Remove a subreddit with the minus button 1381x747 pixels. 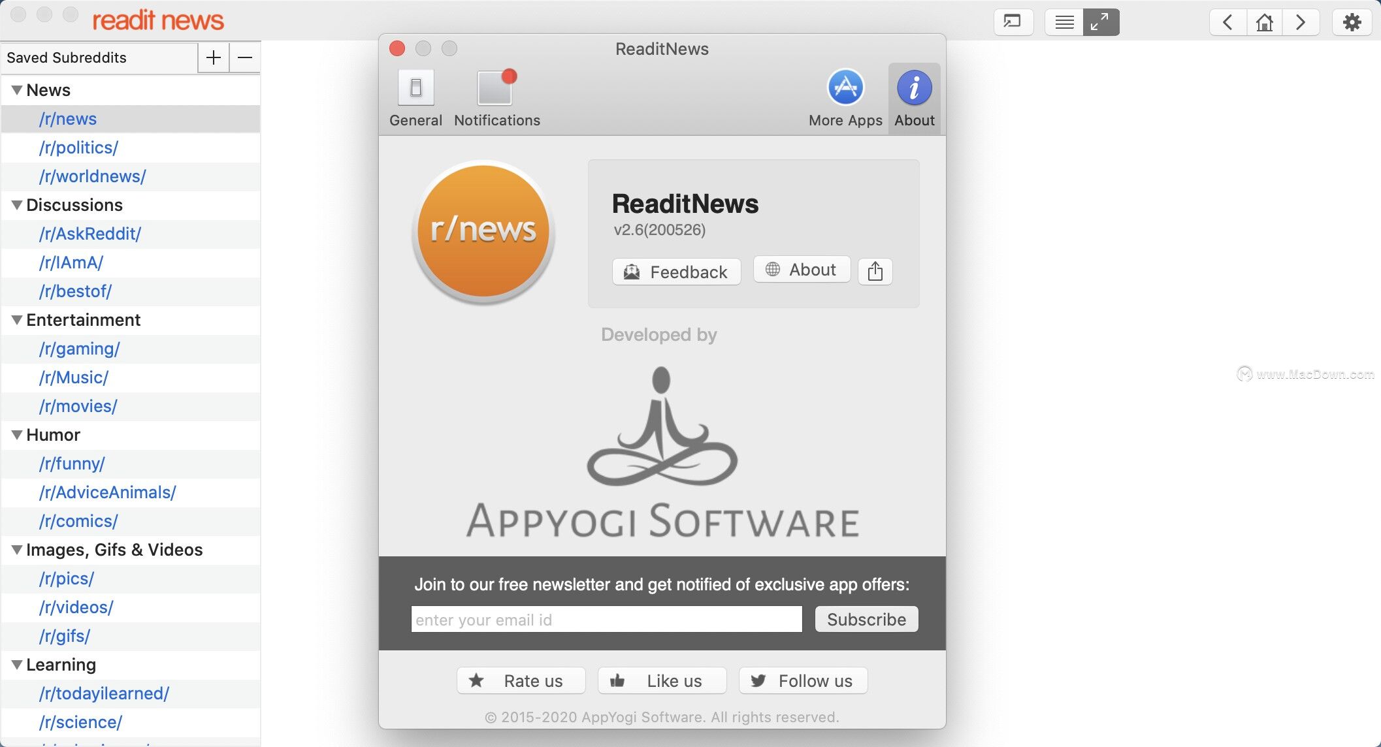245,57
